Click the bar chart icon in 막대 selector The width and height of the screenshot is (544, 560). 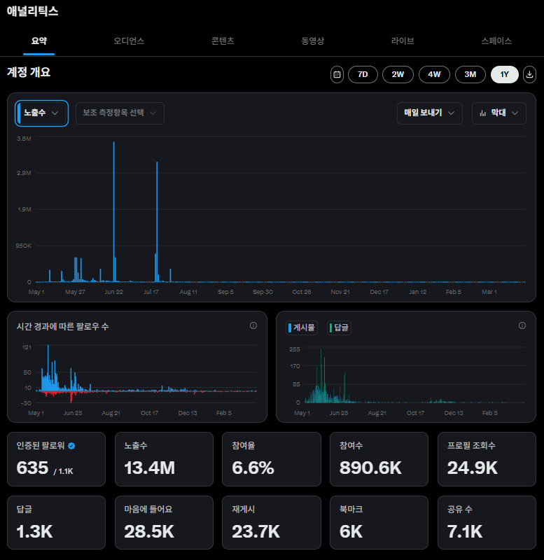pos(483,113)
